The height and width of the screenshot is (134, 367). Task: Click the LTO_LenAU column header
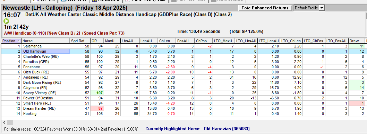(x=269, y=41)
